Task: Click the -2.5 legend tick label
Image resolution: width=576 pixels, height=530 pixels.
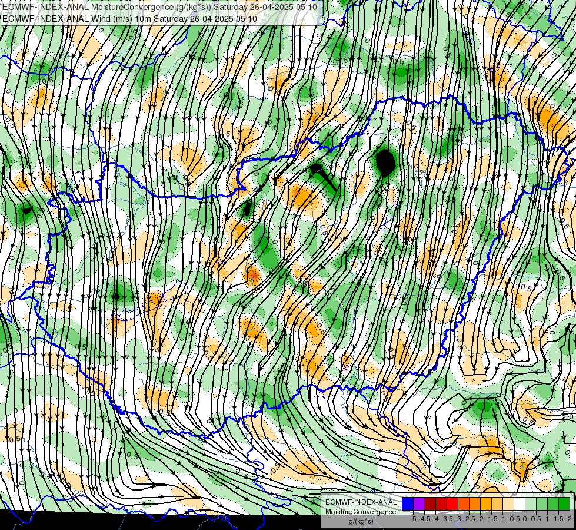Action: [x=469, y=519]
